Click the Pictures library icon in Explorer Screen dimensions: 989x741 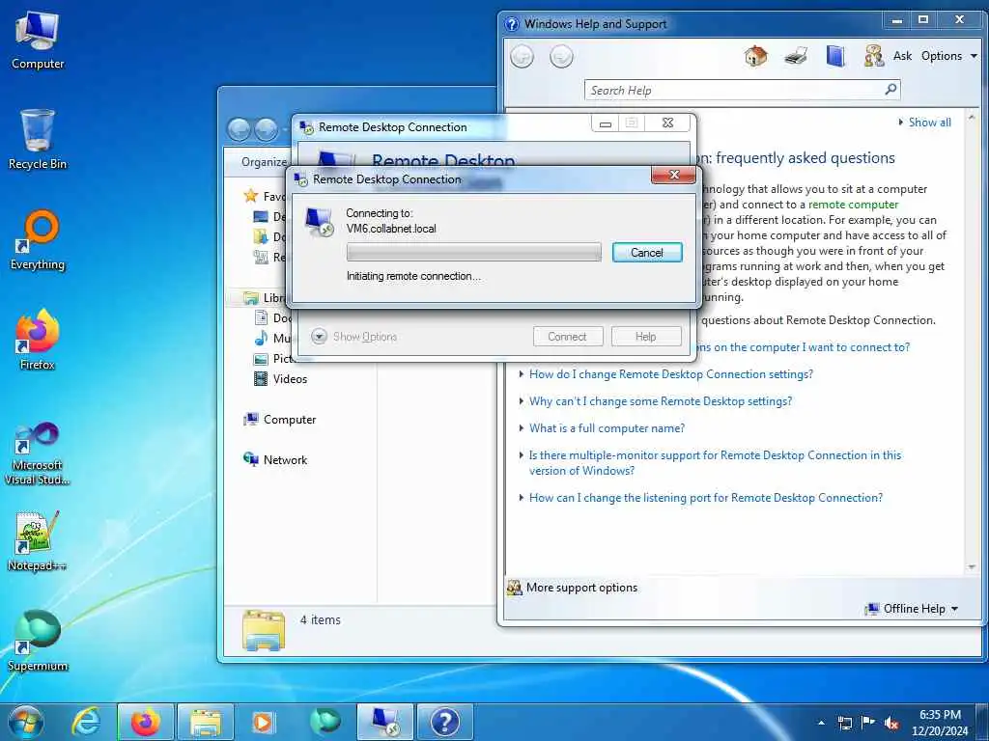[x=261, y=359]
